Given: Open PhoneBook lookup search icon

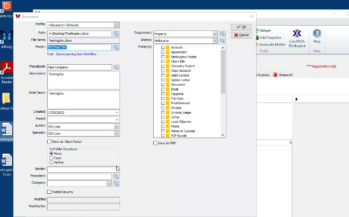Looking at the screenshot, I should (116, 68).
